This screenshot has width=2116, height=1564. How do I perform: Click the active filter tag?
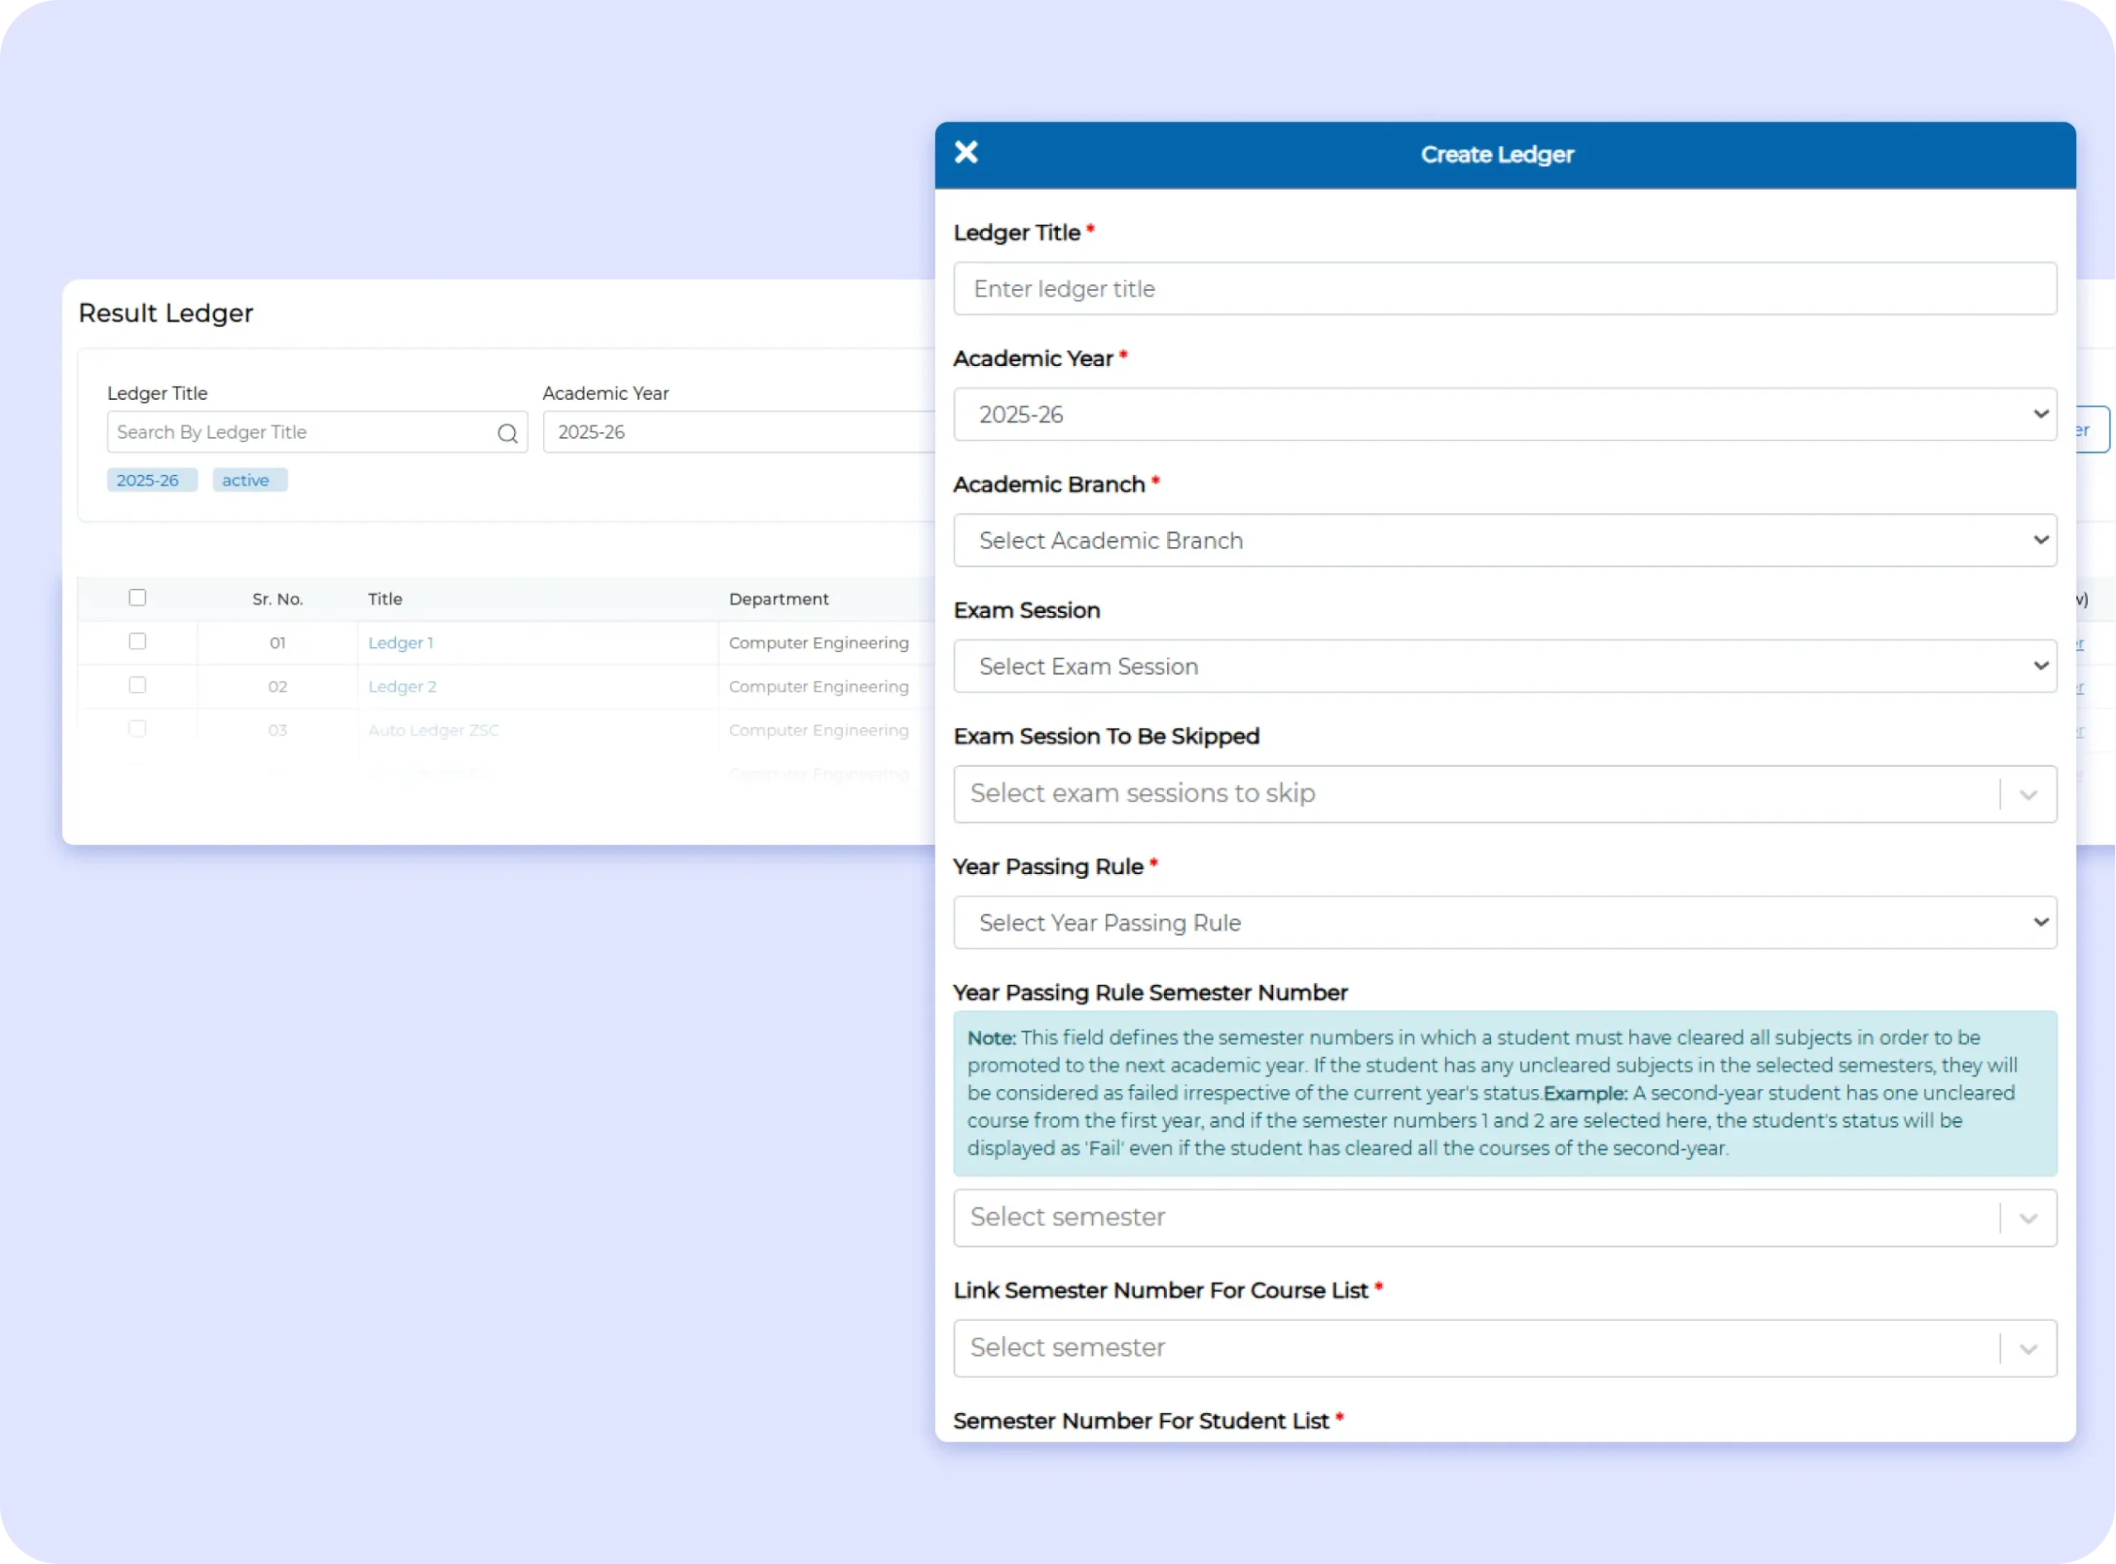coord(247,480)
